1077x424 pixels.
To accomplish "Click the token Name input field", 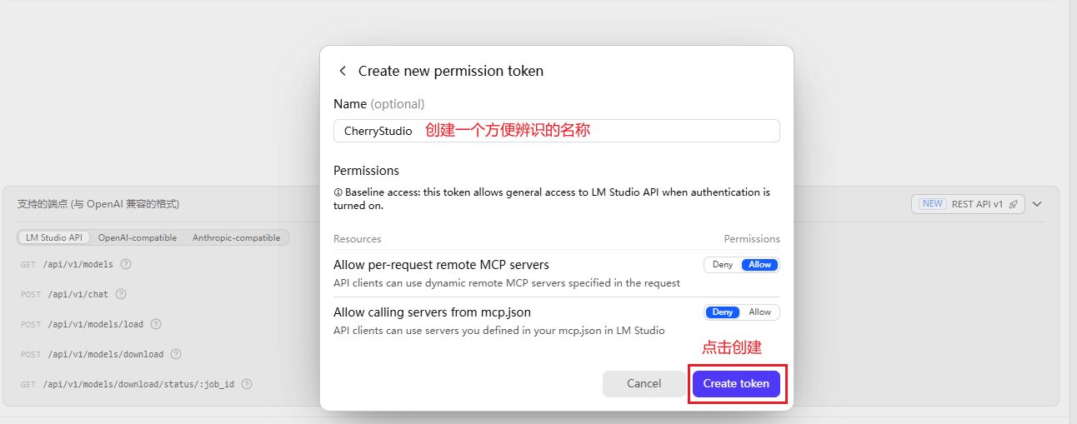I will click(557, 131).
